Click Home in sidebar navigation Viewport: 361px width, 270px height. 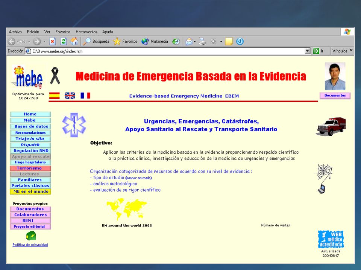click(x=30, y=114)
